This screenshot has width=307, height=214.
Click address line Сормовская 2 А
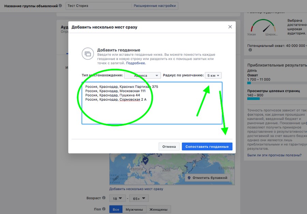coord(116,100)
